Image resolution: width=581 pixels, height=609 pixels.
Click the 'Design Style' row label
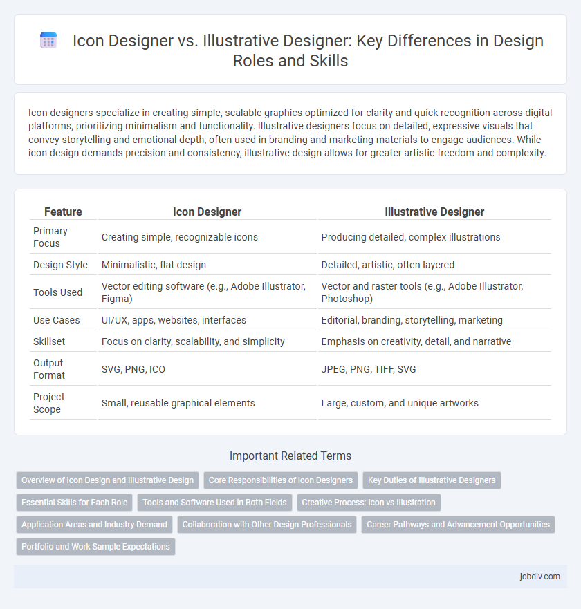coord(63,265)
